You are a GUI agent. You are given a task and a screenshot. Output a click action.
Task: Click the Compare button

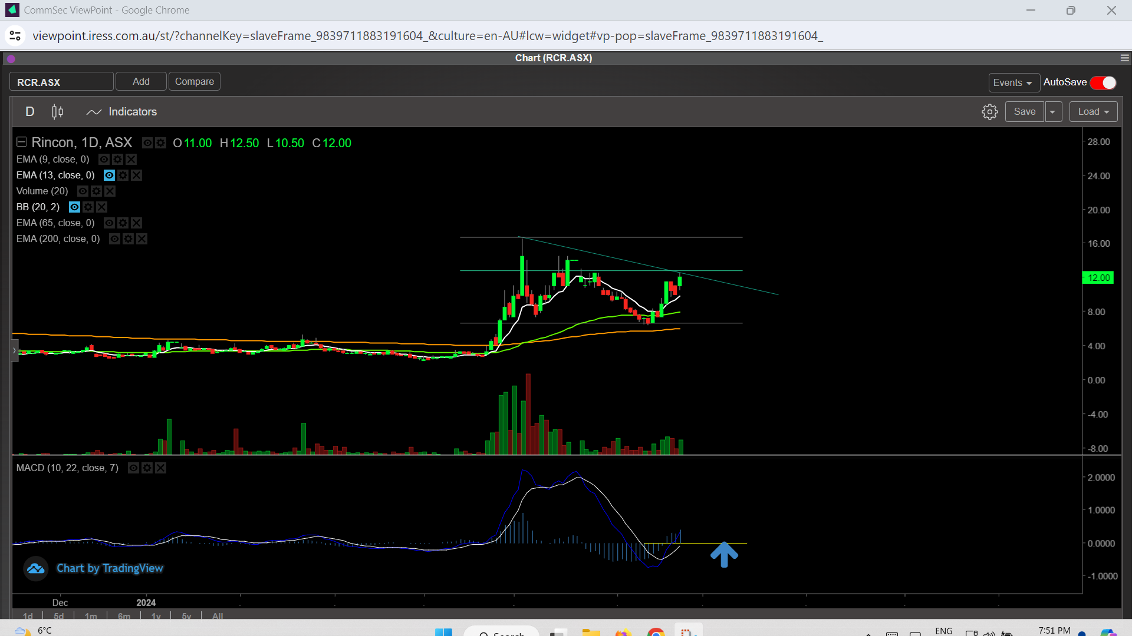195,82
